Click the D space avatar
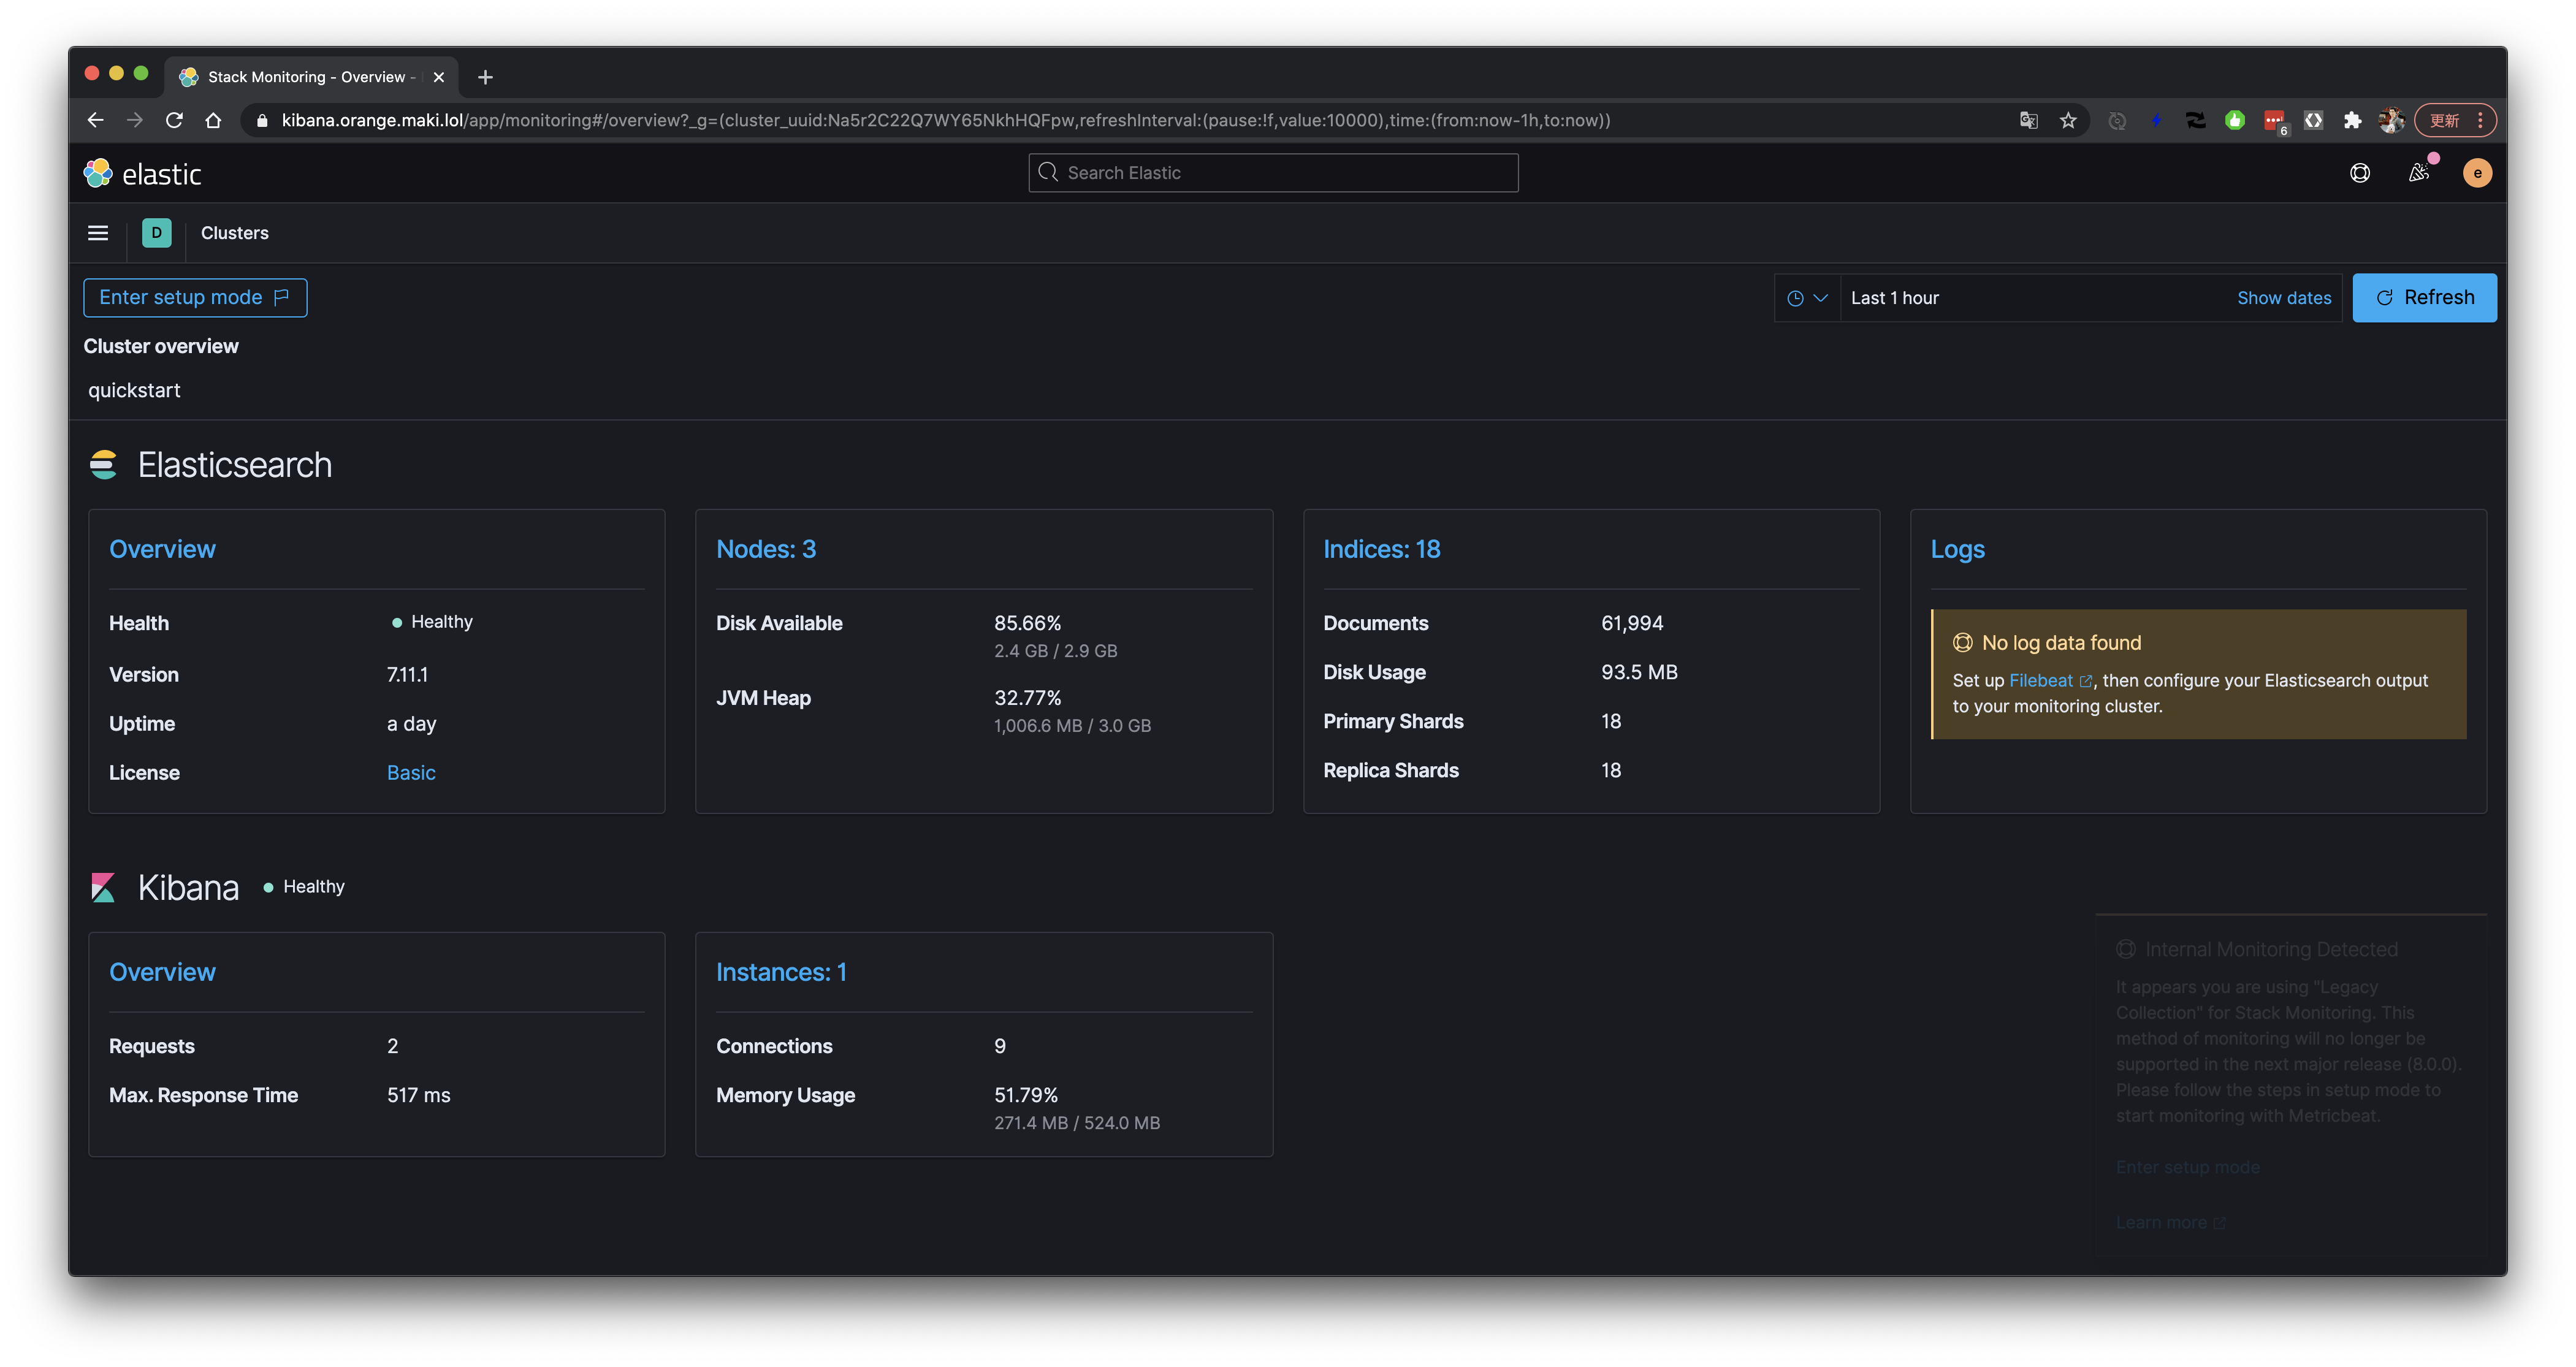The image size is (2576, 1367). [156, 233]
